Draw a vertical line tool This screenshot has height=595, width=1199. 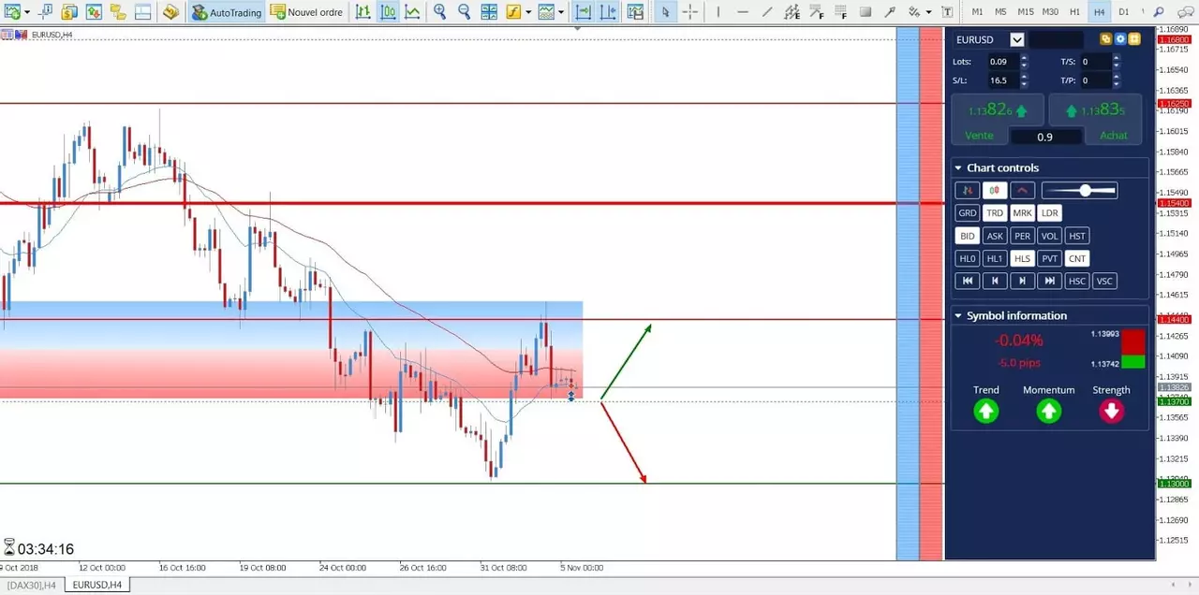pos(718,12)
